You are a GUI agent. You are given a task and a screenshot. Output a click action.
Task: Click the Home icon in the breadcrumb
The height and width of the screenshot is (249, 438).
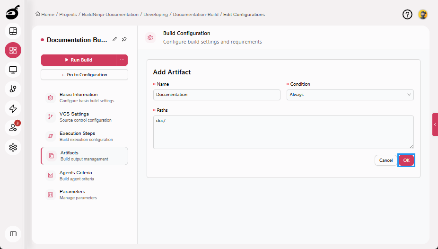coord(38,14)
